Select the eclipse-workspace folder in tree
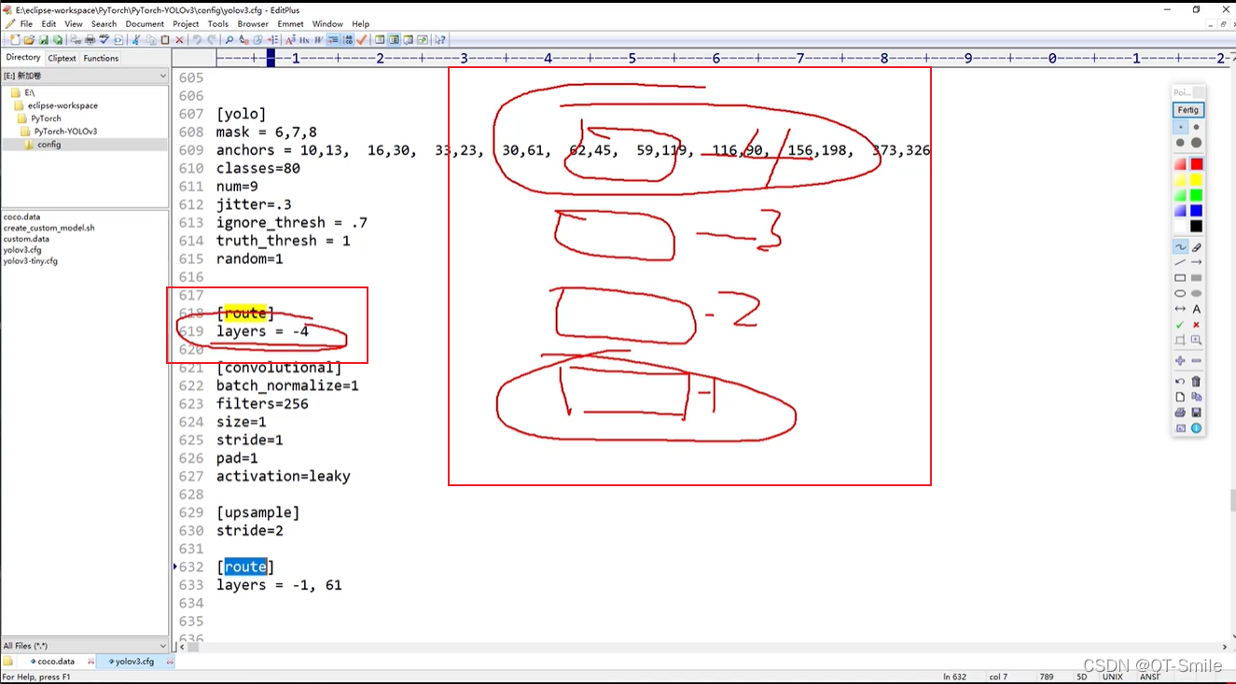The width and height of the screenshot is (1236, 684). pyautogui.click(x=62, y=105)
